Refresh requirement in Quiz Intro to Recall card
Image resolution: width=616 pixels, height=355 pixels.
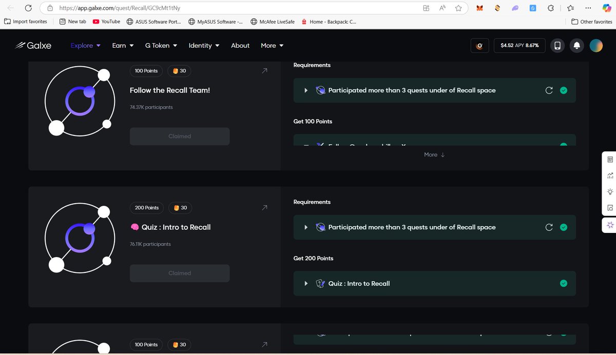[x=549, y=227]
